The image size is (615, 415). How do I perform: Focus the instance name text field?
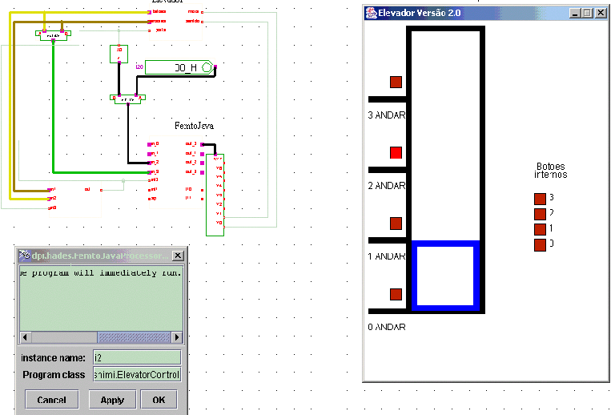(137, 357)
